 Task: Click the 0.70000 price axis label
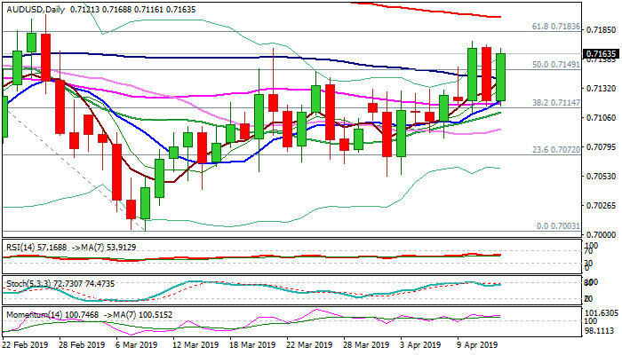coord(601,234)
